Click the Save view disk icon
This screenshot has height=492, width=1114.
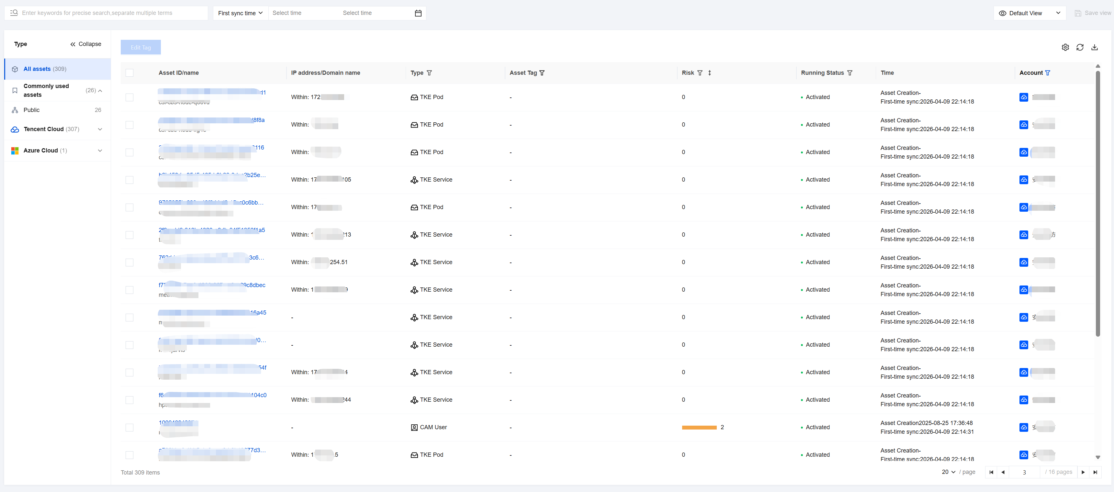pos(1078,13)
